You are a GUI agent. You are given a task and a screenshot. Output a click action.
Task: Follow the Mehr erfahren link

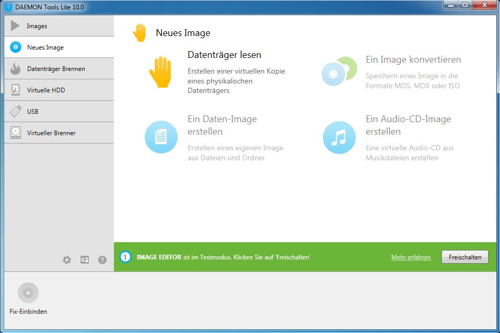point(411,257)
